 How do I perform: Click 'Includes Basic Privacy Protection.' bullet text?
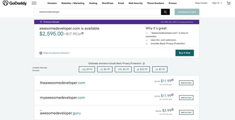pyautogui.click(x=168, y=43)
